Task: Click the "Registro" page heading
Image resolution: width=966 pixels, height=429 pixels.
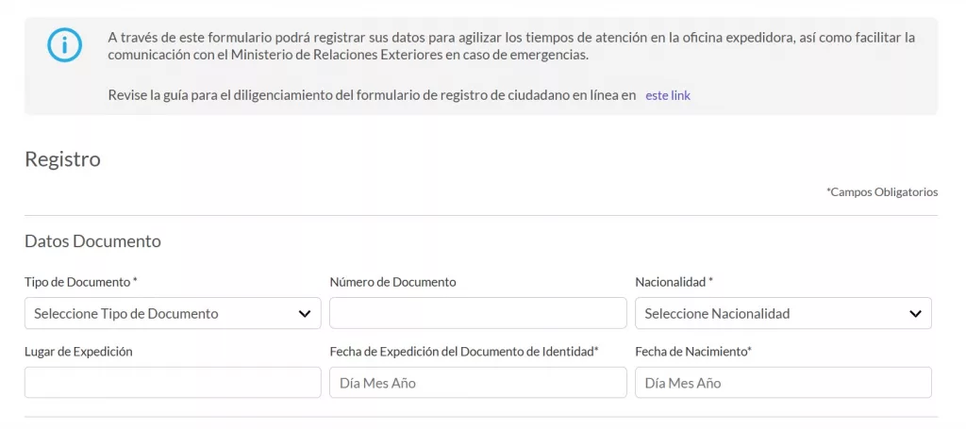Action: coord(62,158)
